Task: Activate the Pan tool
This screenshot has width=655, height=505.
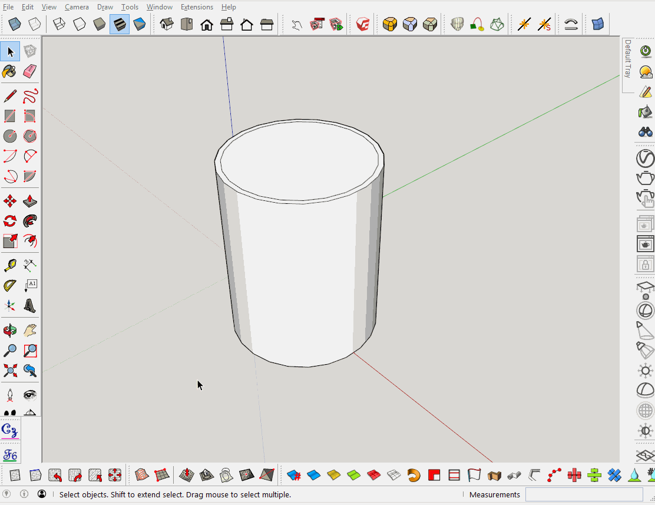Action: pos(29,329)
